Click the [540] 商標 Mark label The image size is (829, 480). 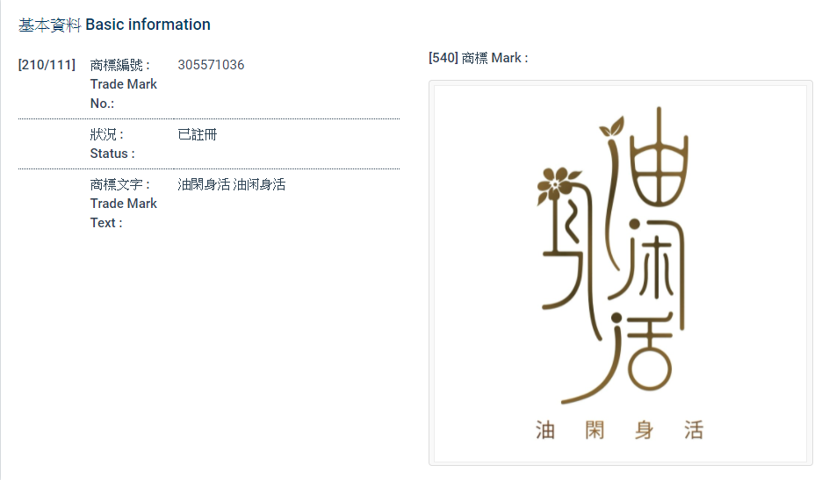coord(478,58)
